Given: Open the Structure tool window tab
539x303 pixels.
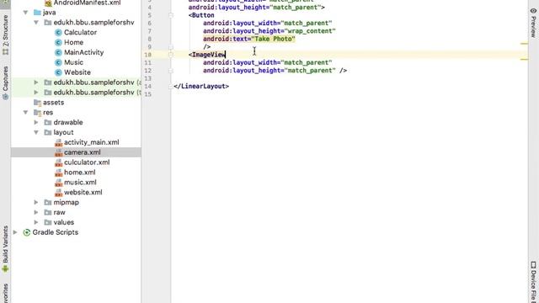Looking at the screenshot, I should tap(5, 35).
